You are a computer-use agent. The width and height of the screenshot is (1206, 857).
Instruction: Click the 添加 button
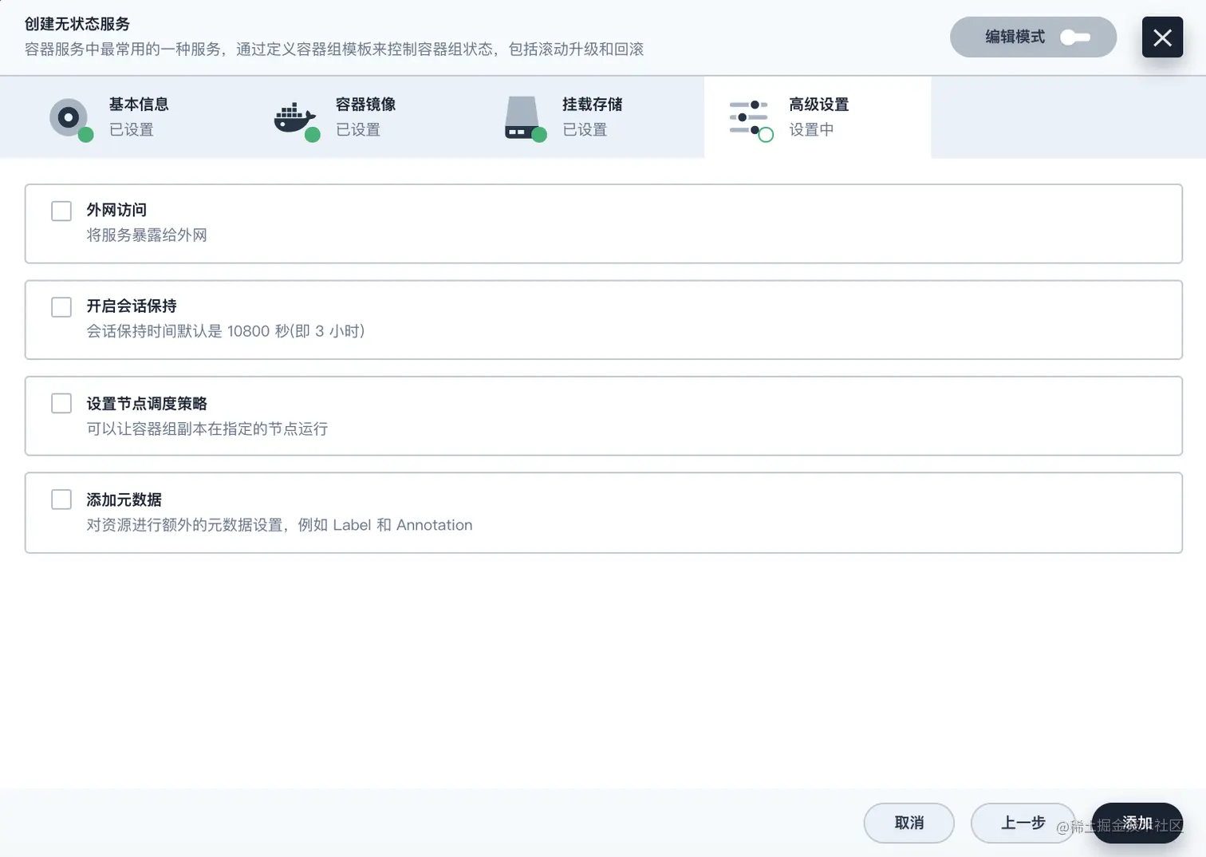click(x=1137, y=823)
